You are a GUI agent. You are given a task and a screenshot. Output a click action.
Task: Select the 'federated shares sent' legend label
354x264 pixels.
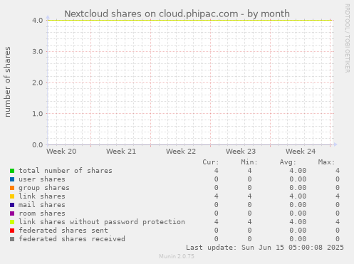[63, 231]
